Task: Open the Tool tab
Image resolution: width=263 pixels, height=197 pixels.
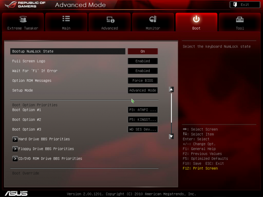Action: 240,22
